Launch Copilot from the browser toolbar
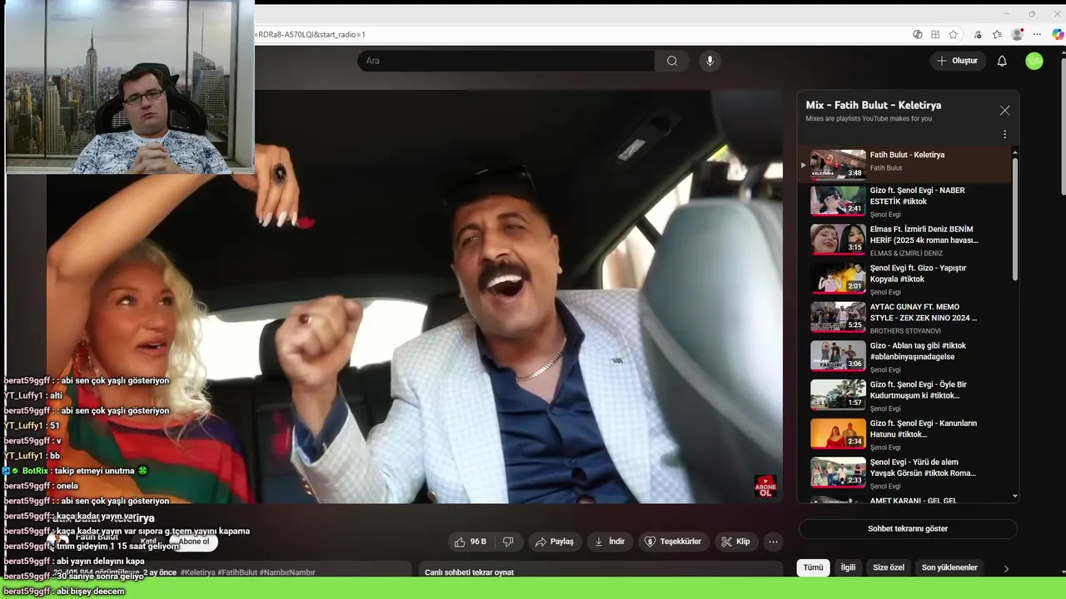This screenshot has width=1066, height=599. click(1058, 34)
